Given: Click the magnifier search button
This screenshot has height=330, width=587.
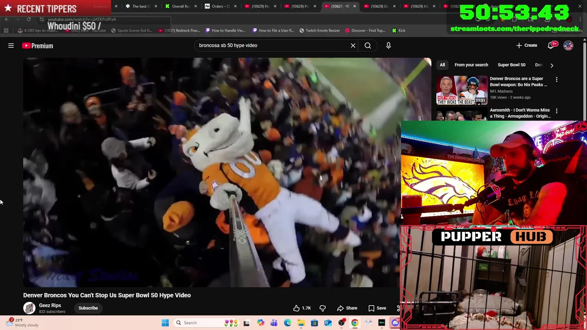Looking at the screenshot, I should coord(368,45).
